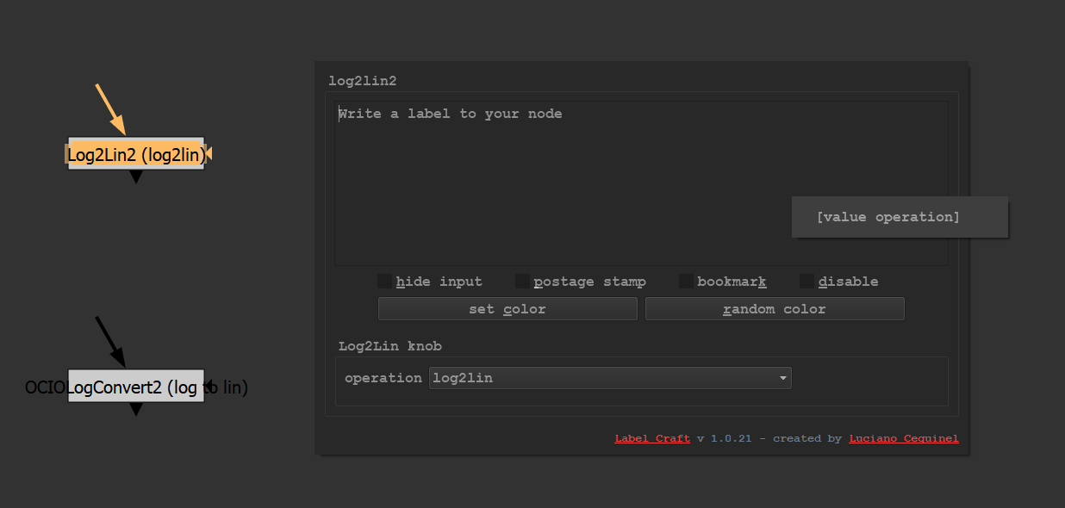Click the orange mask arrow beside Log2Lin2

point(209,154)
